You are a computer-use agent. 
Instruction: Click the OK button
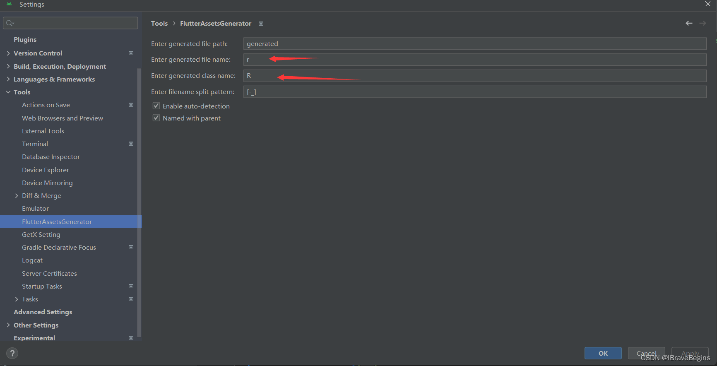pyautogui.click(x=603, y=353)
